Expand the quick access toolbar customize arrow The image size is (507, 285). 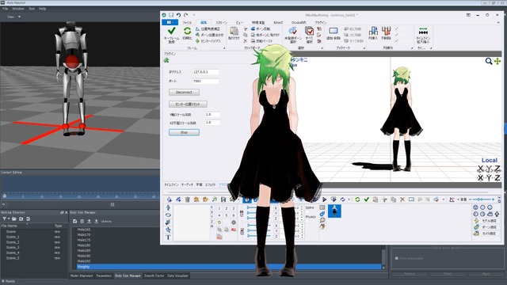193,15
